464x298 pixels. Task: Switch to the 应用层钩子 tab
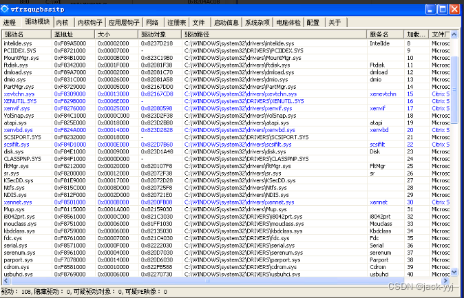(x=124, y=23)
